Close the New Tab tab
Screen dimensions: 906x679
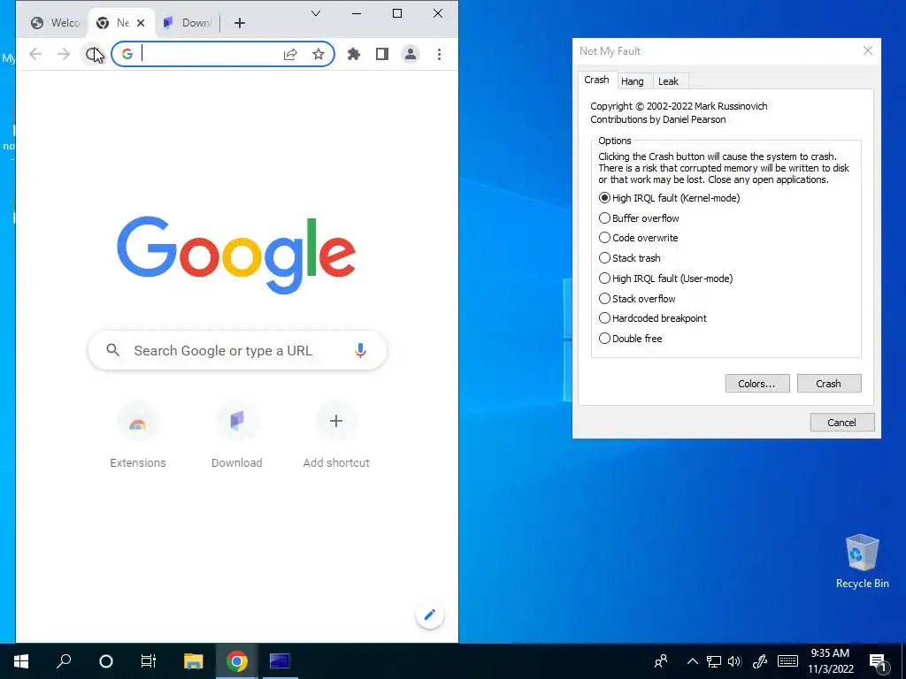[141, 23]
